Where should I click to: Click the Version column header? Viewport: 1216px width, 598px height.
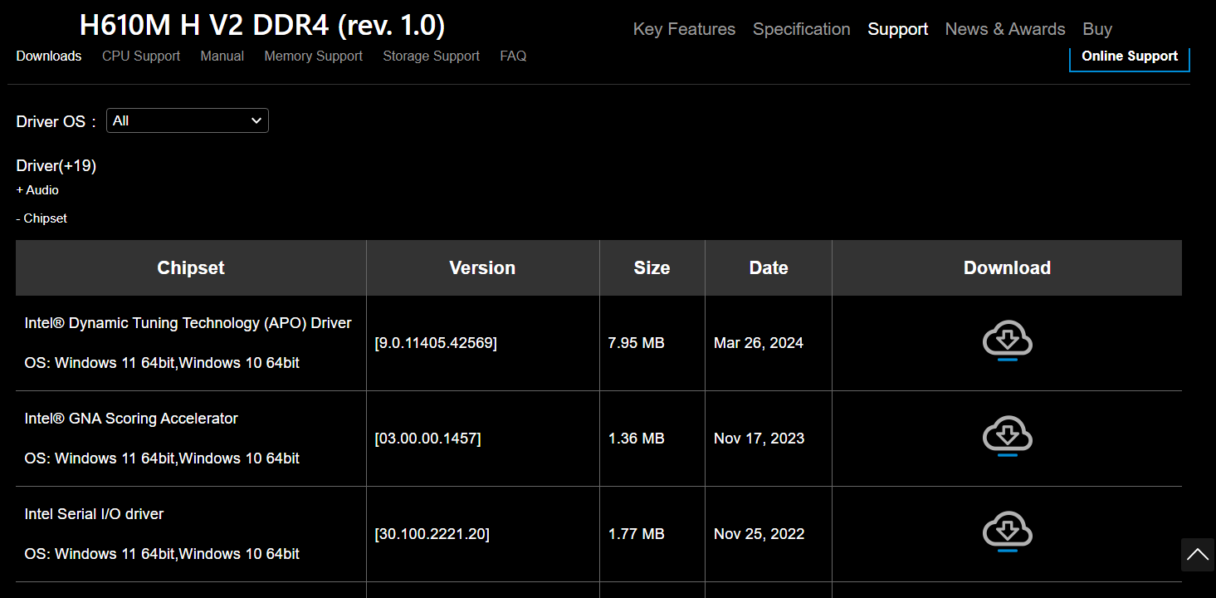click(x=482, y=267)
